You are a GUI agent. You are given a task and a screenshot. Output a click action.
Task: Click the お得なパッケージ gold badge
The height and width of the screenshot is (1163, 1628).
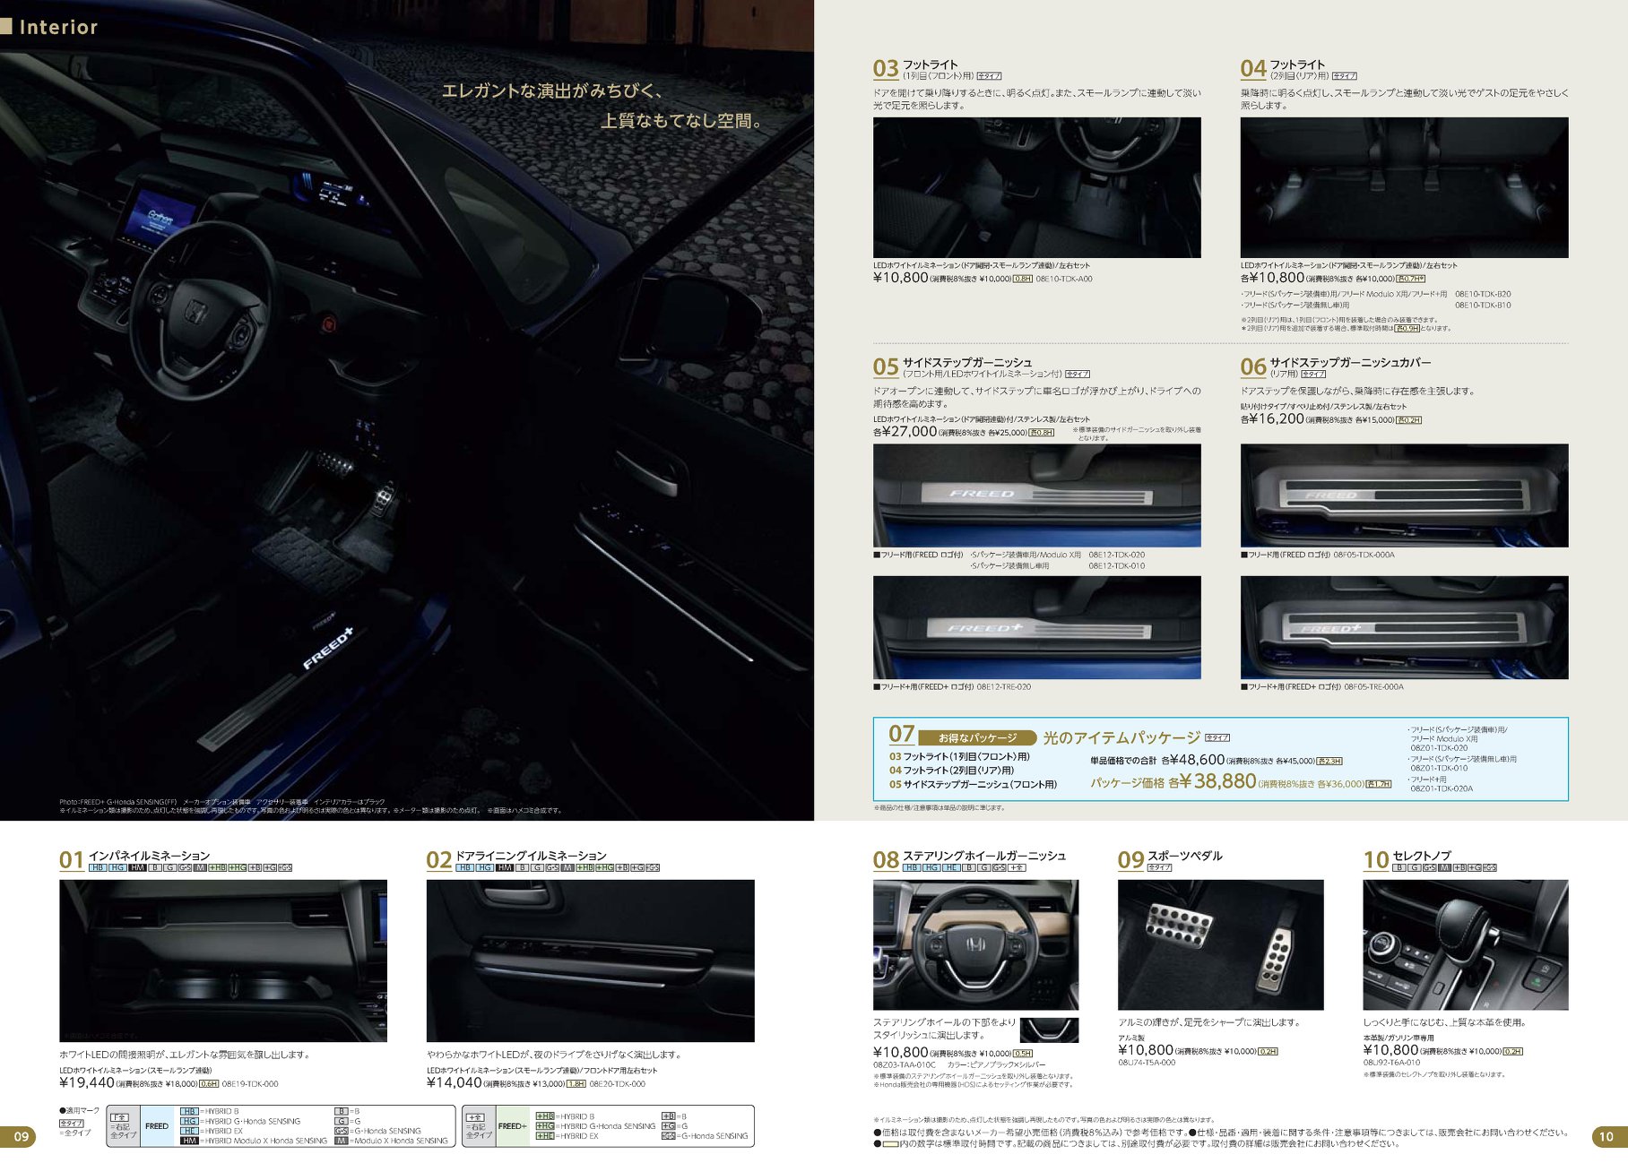977,738
